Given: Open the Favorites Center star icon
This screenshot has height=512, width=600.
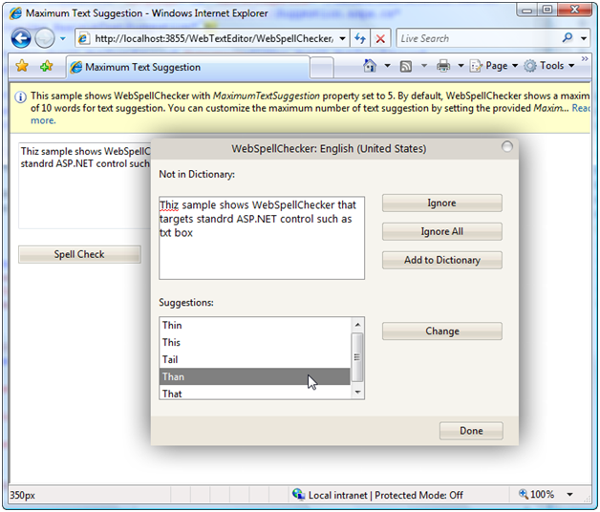Looking at the screenshot, I should pyautogui.click(x=21, y=67).
